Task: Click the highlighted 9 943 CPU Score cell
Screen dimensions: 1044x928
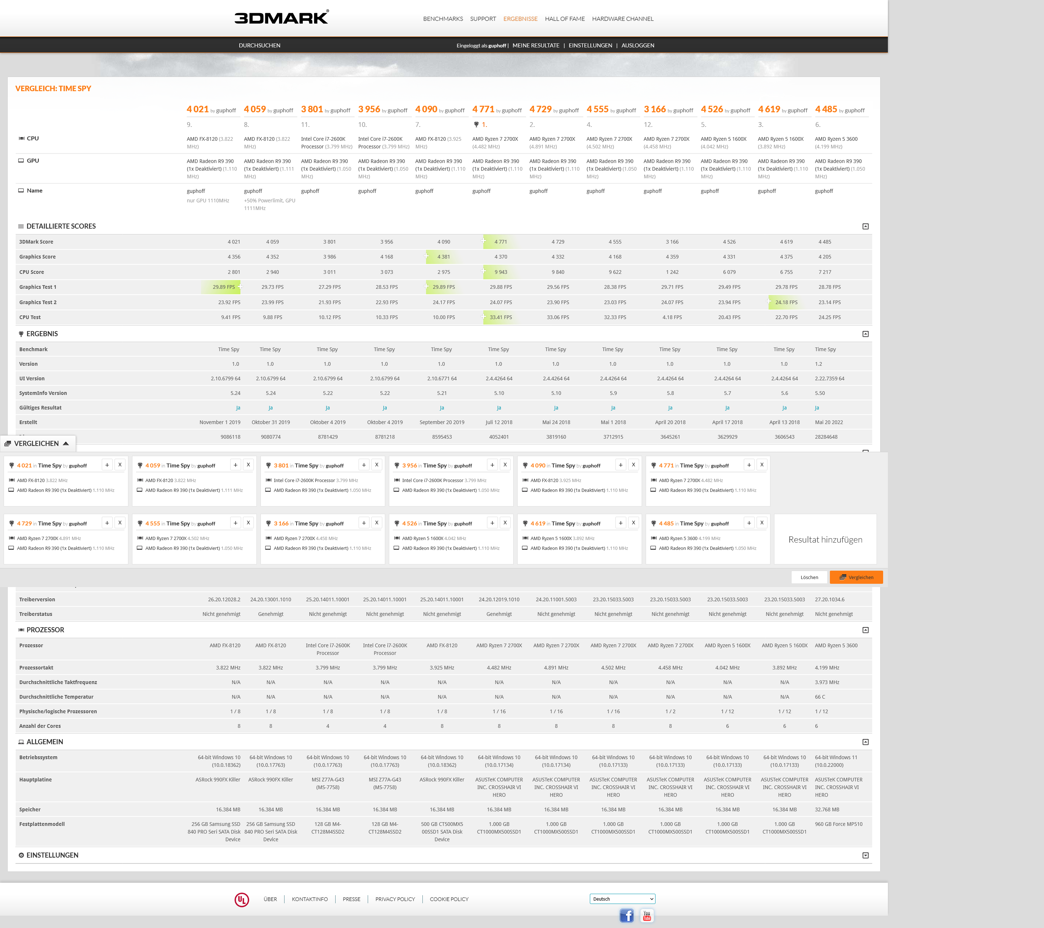Action: point(500,272)
